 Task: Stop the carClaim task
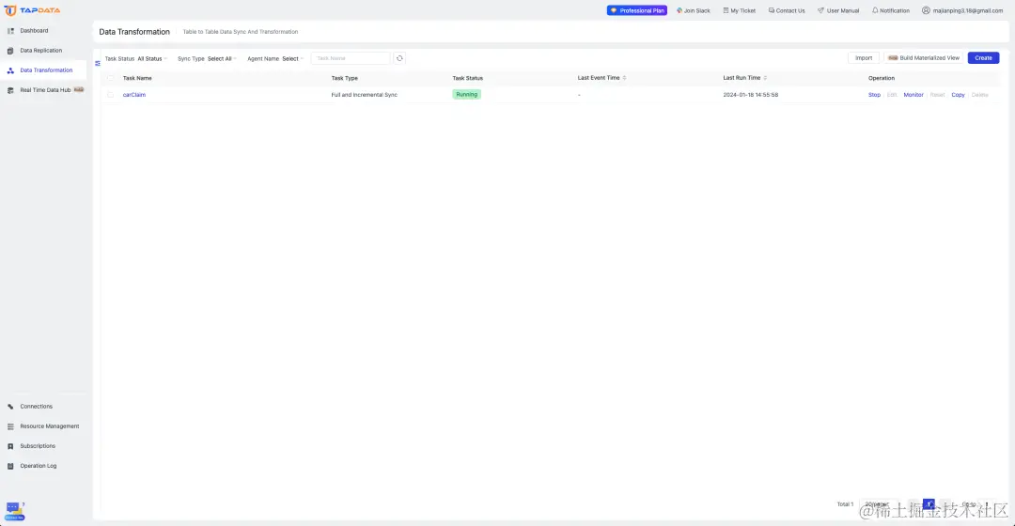874,95
